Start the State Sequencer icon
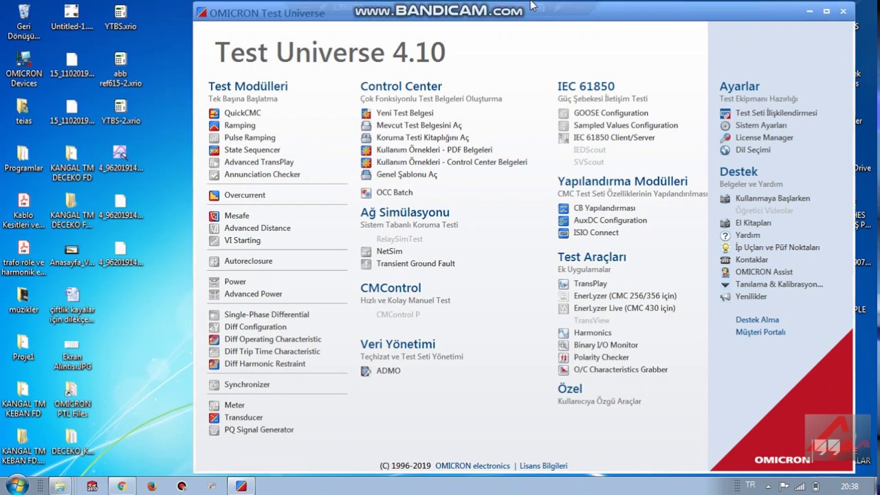The height and width of the screenshot is (495, 880). [x=214, y=150]
